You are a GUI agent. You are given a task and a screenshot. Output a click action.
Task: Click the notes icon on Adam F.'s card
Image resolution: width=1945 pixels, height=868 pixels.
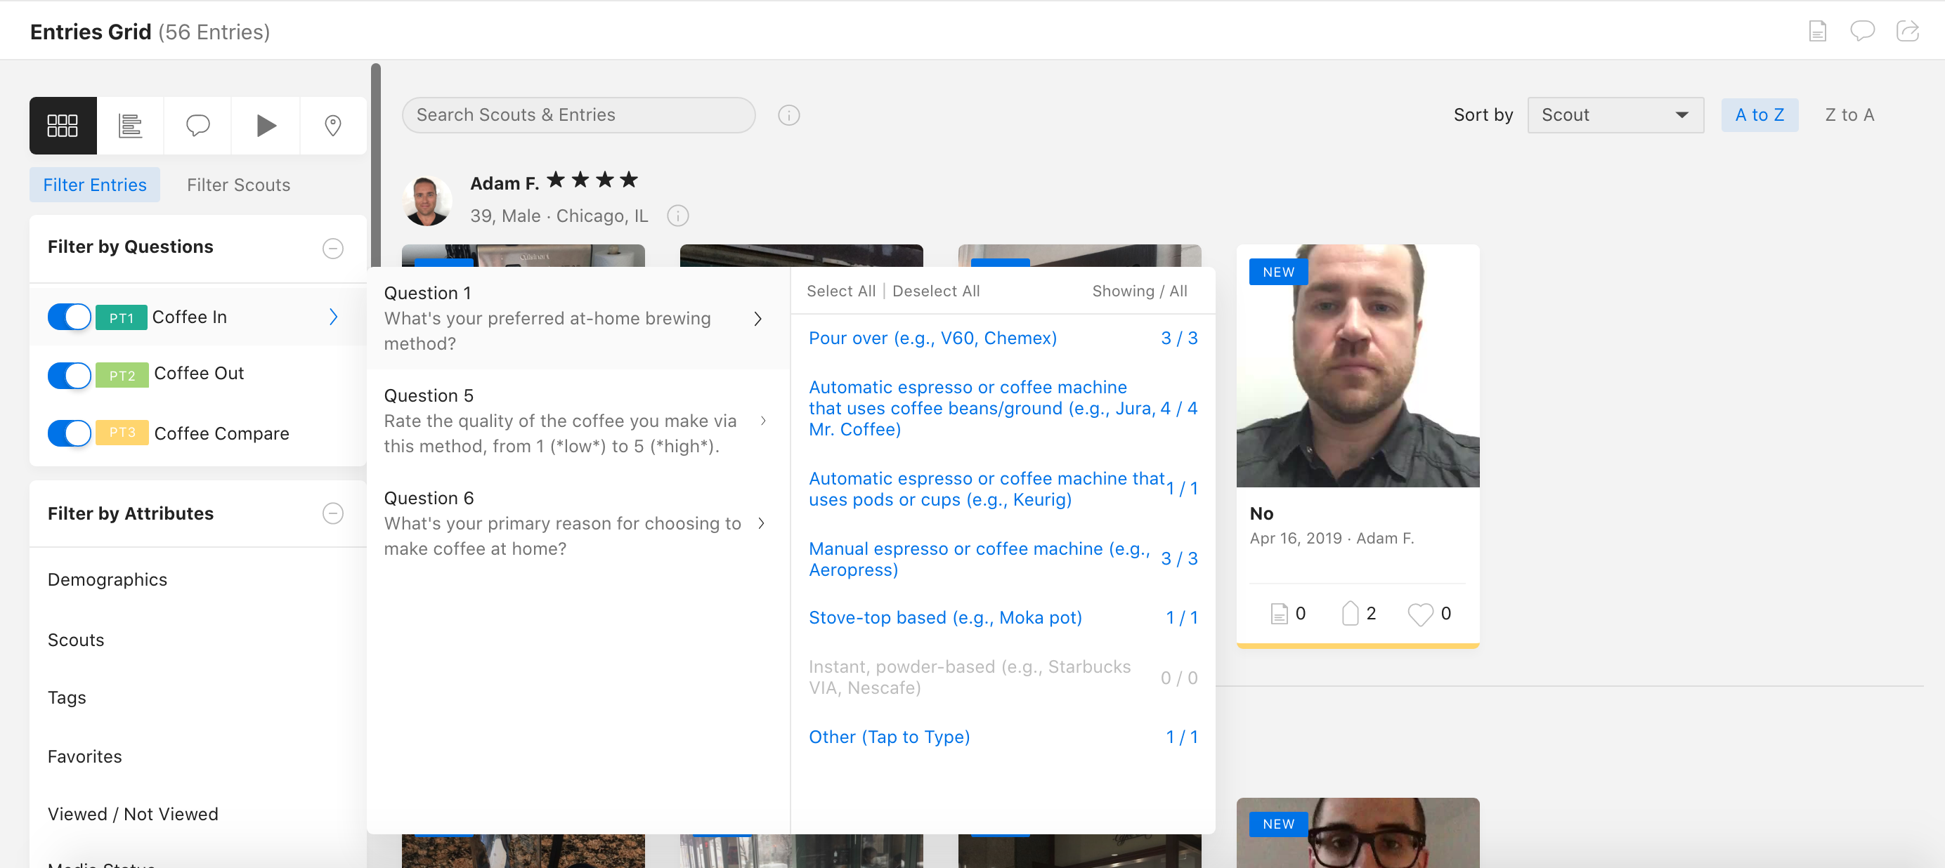coord(1278,614)
